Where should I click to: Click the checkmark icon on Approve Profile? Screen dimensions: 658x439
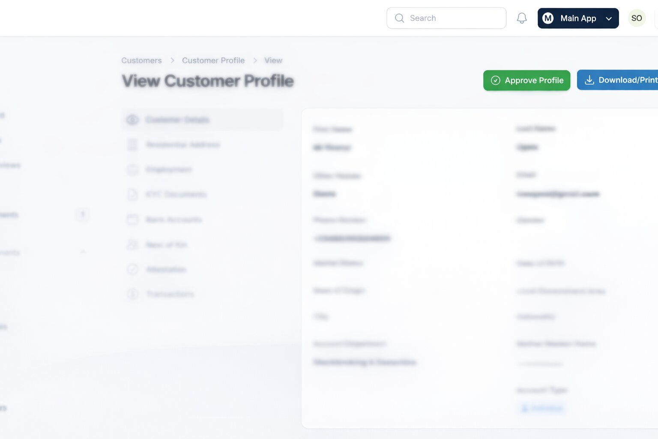tap(496, 80)
